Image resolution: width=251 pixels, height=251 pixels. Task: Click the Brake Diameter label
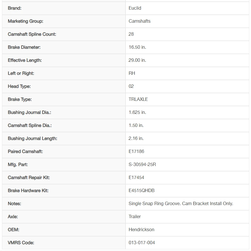(x=24, y=47)
